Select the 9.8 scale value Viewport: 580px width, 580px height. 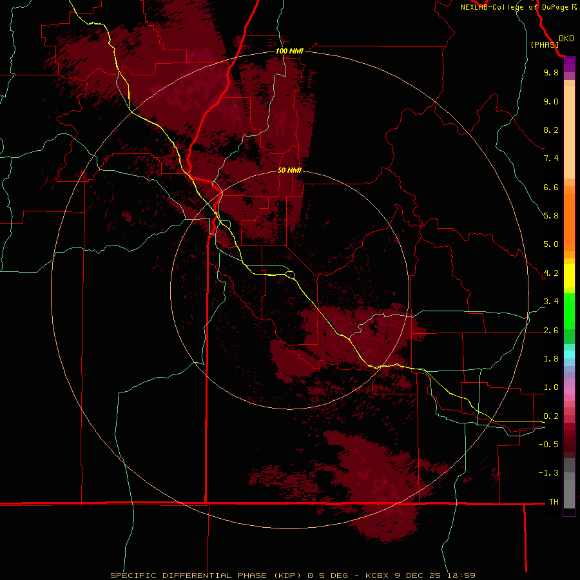pos(551,72)
